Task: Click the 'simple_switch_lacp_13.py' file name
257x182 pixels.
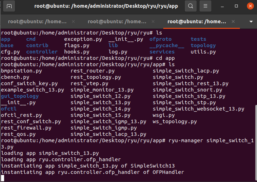Action: (108, 134)
